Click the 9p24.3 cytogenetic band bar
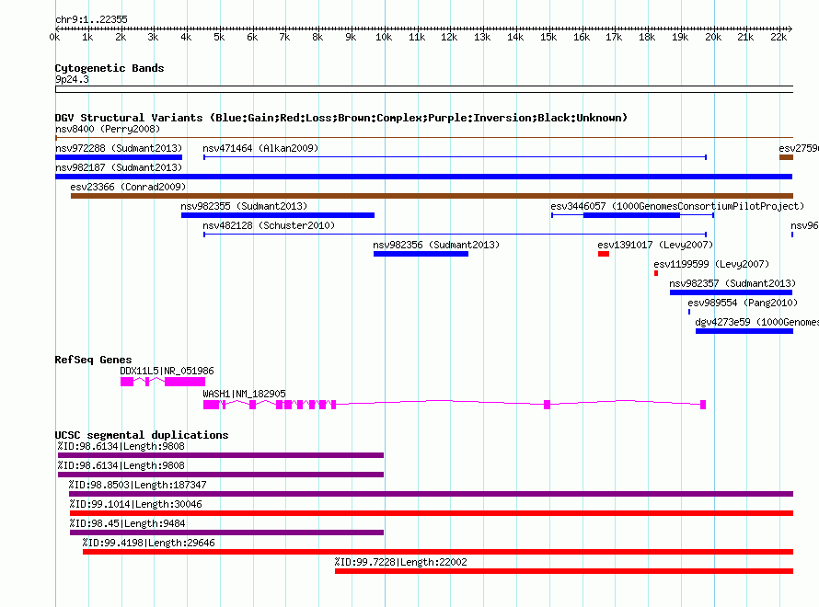This screenshot has width=819, height=607. point(424,89)
